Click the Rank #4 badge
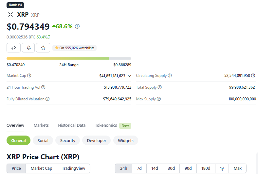The image size is (258, 174). [x=15, y=5]
